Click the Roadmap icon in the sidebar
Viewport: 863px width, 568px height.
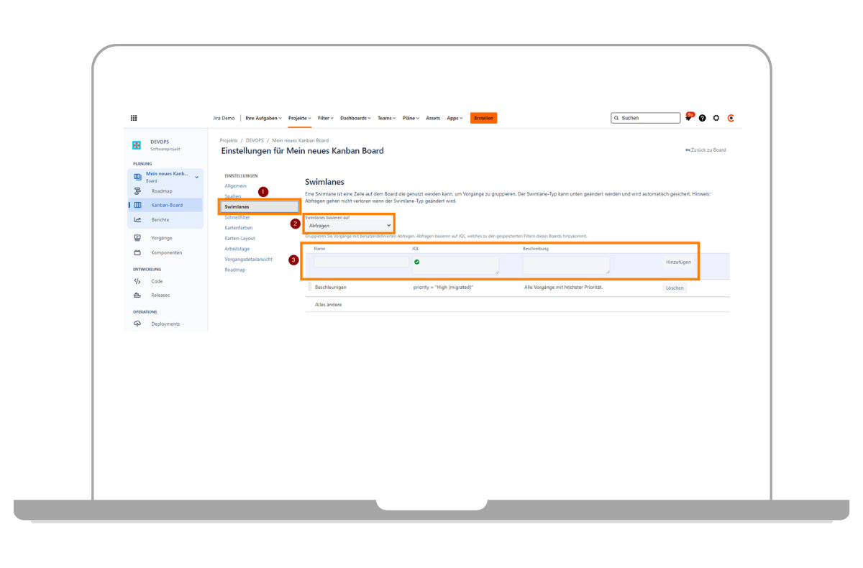pos(137,191)
